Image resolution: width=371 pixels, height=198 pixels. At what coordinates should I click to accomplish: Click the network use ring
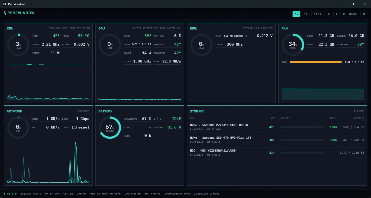18,127
